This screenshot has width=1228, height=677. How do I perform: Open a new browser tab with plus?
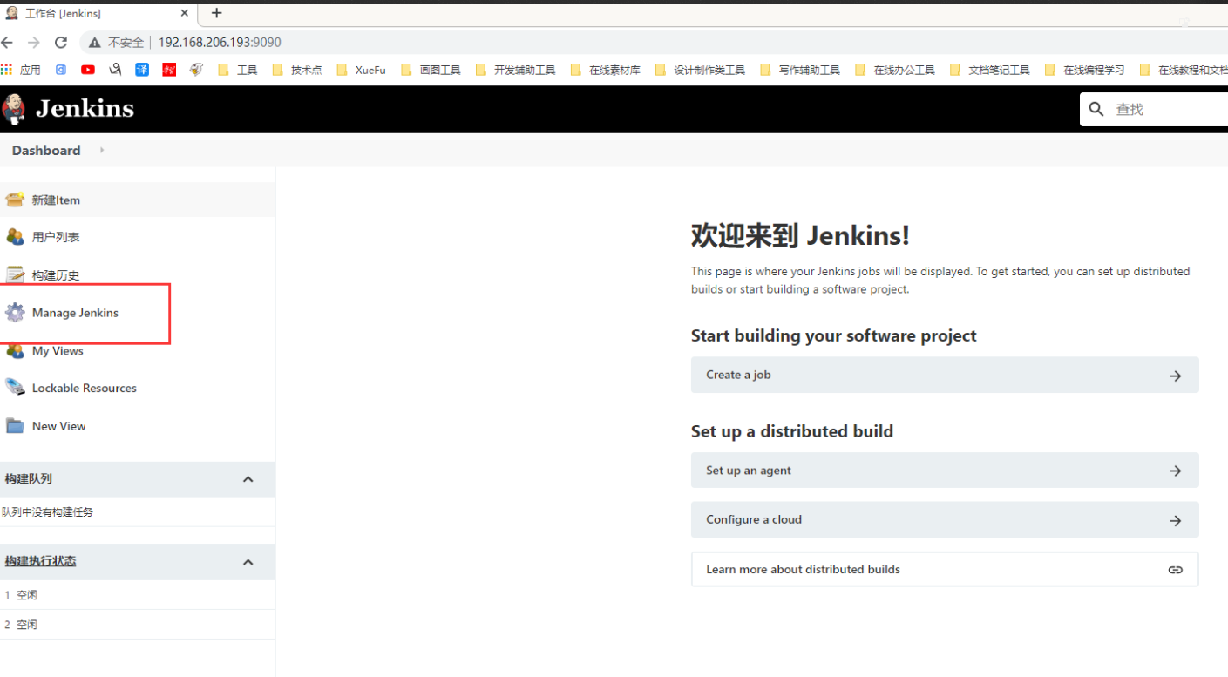click(217, 13)
